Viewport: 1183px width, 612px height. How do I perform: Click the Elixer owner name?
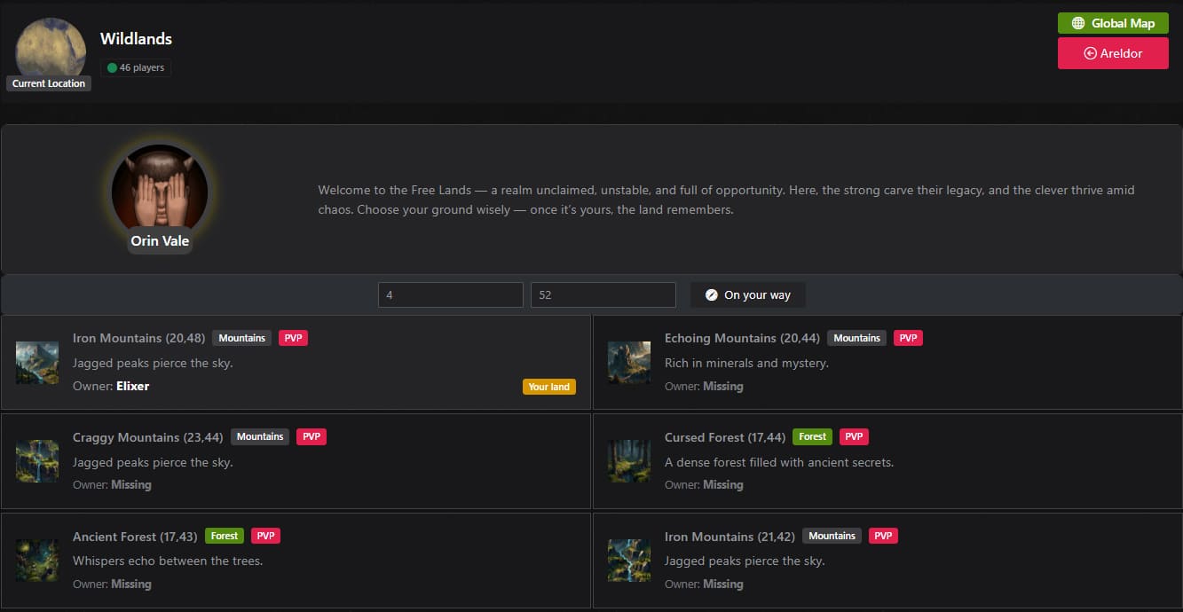(132, 386)
